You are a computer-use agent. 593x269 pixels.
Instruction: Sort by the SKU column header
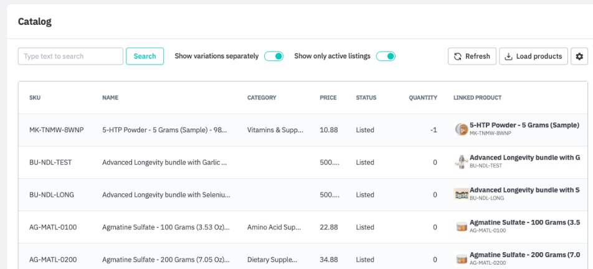35,98
